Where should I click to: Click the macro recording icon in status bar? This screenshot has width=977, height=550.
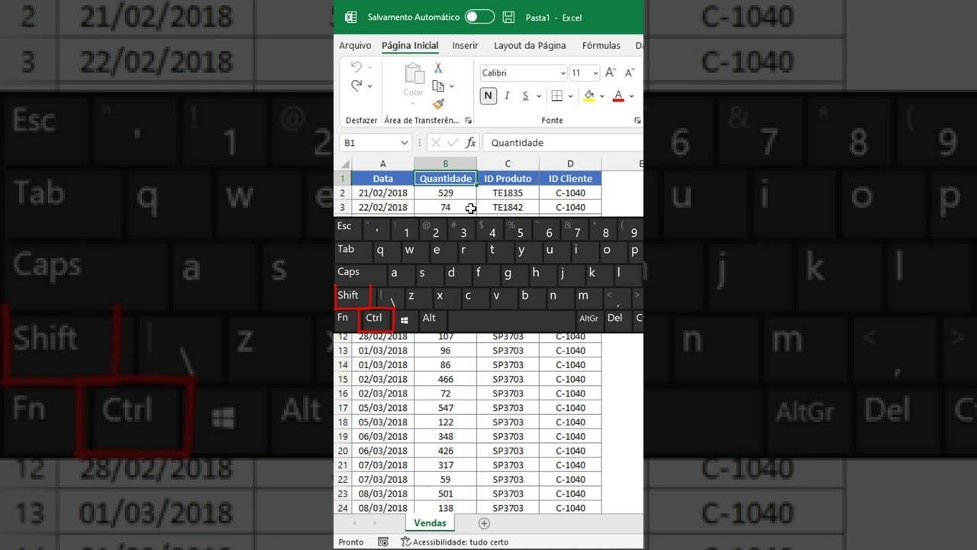pos(383,542)
